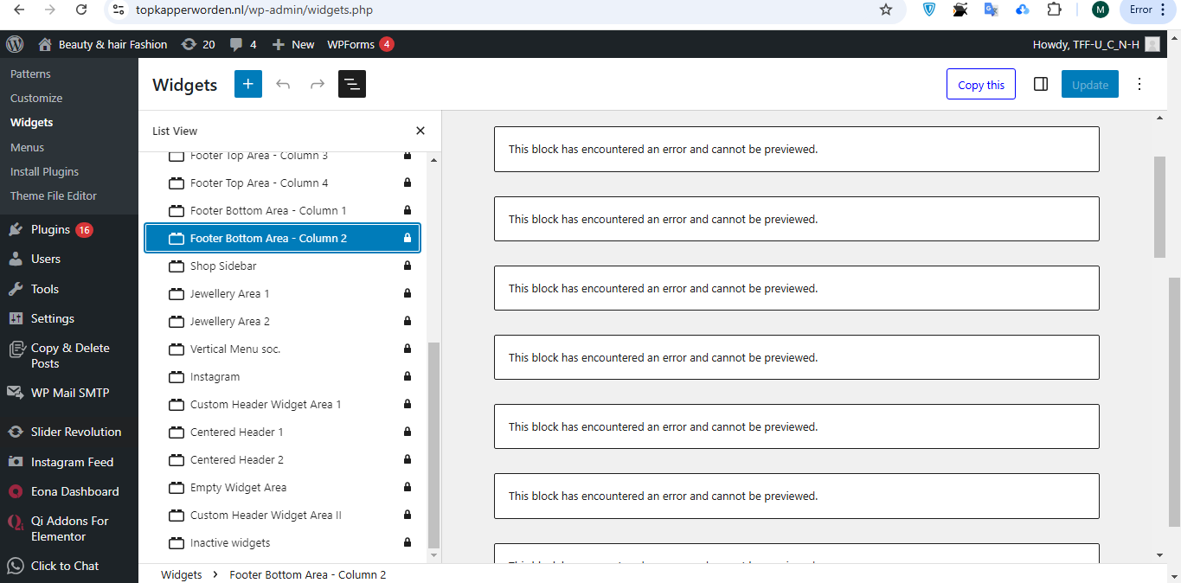Screen dimensions: 1181x583
Task: Open the browser extensions puzzle icon
Action: tap(1054, 10)
